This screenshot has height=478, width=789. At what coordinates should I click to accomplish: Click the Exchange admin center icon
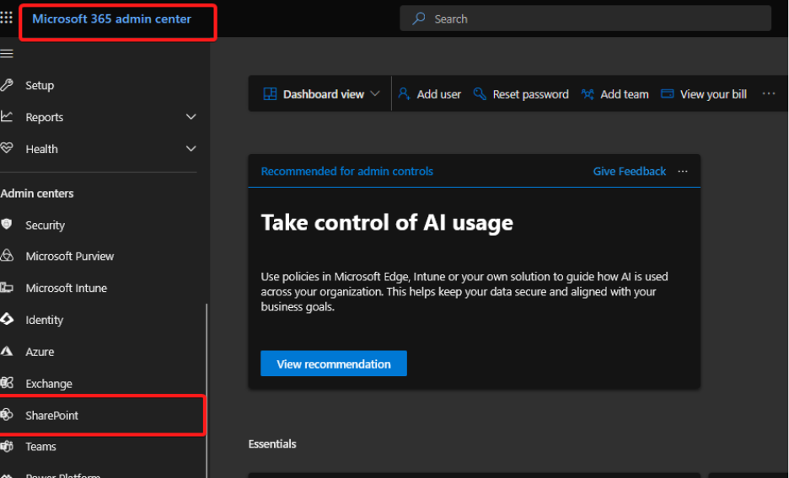(7, 384)
